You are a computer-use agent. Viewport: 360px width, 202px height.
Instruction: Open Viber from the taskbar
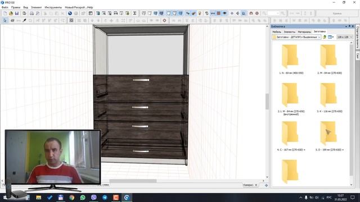(94, 198)
